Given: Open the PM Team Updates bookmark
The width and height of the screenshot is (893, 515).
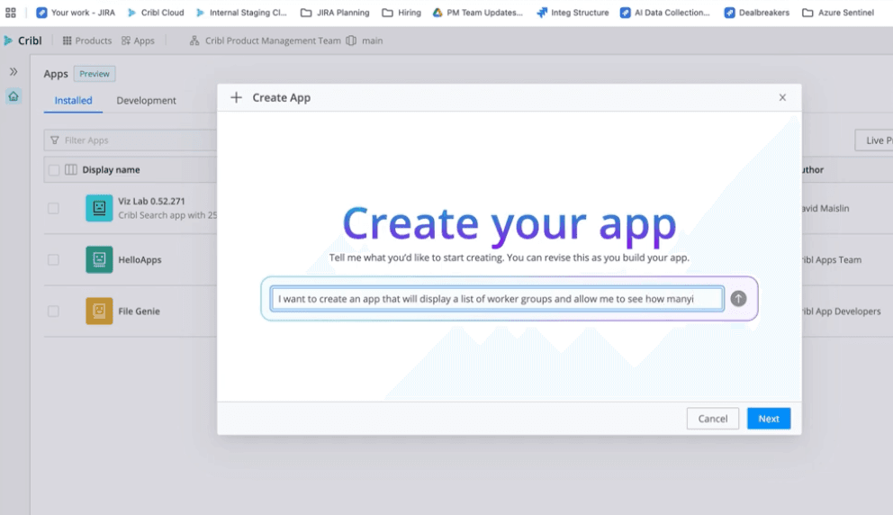Looking at the screenshot, I should point(477,13).
